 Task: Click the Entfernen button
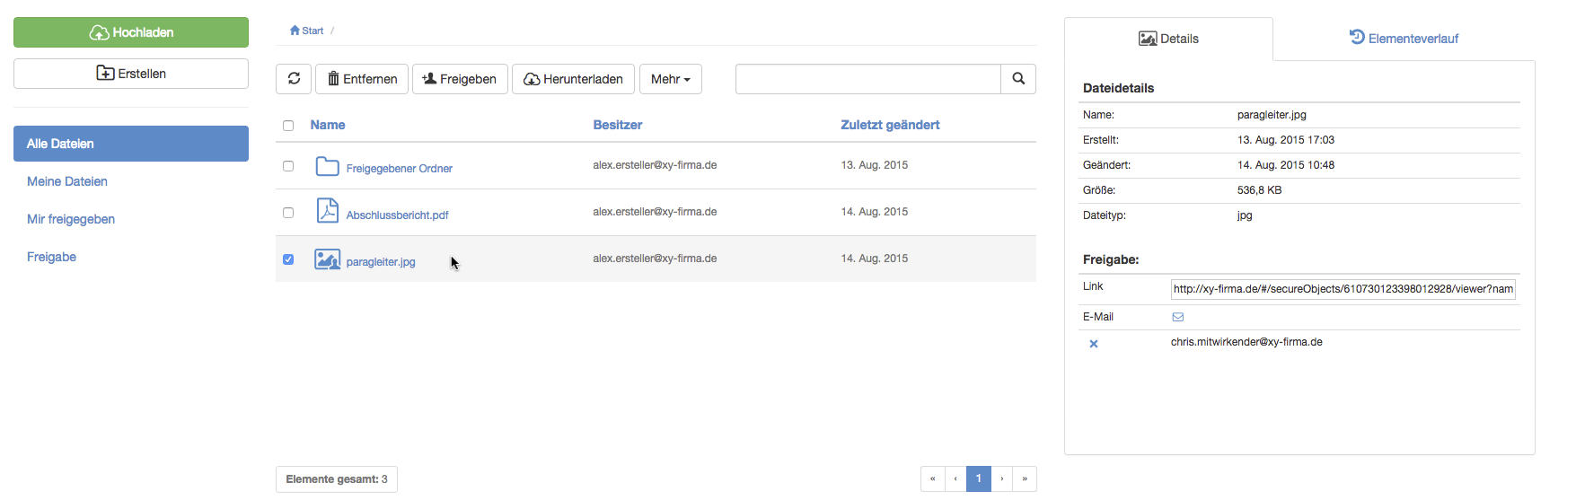pyautogui.click(x=362, y=79)
